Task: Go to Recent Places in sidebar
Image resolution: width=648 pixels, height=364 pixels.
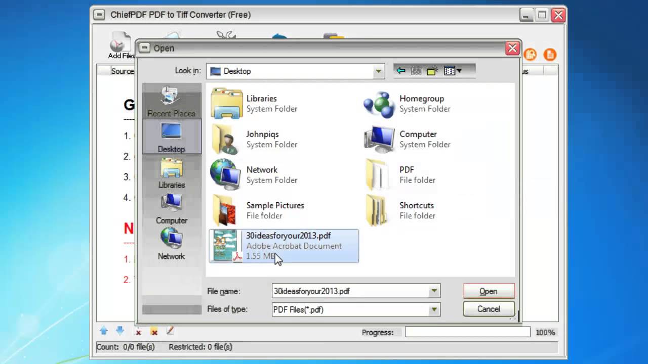Action: [171, 102]
